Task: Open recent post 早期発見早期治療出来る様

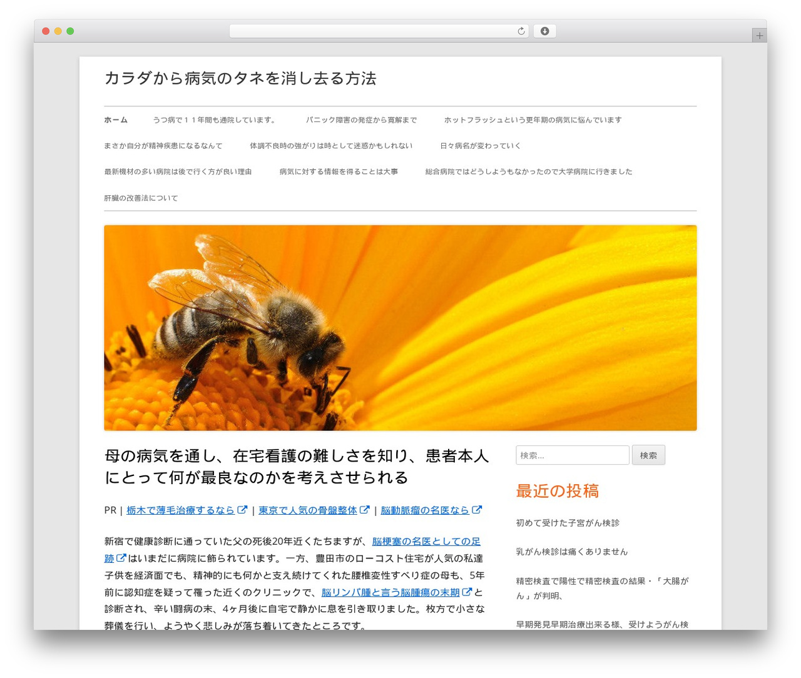Action: (602, 624)
